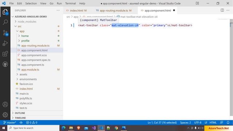233x131 pixels.
Task: Click the master branch indicator in status bar
Action: 10,123
